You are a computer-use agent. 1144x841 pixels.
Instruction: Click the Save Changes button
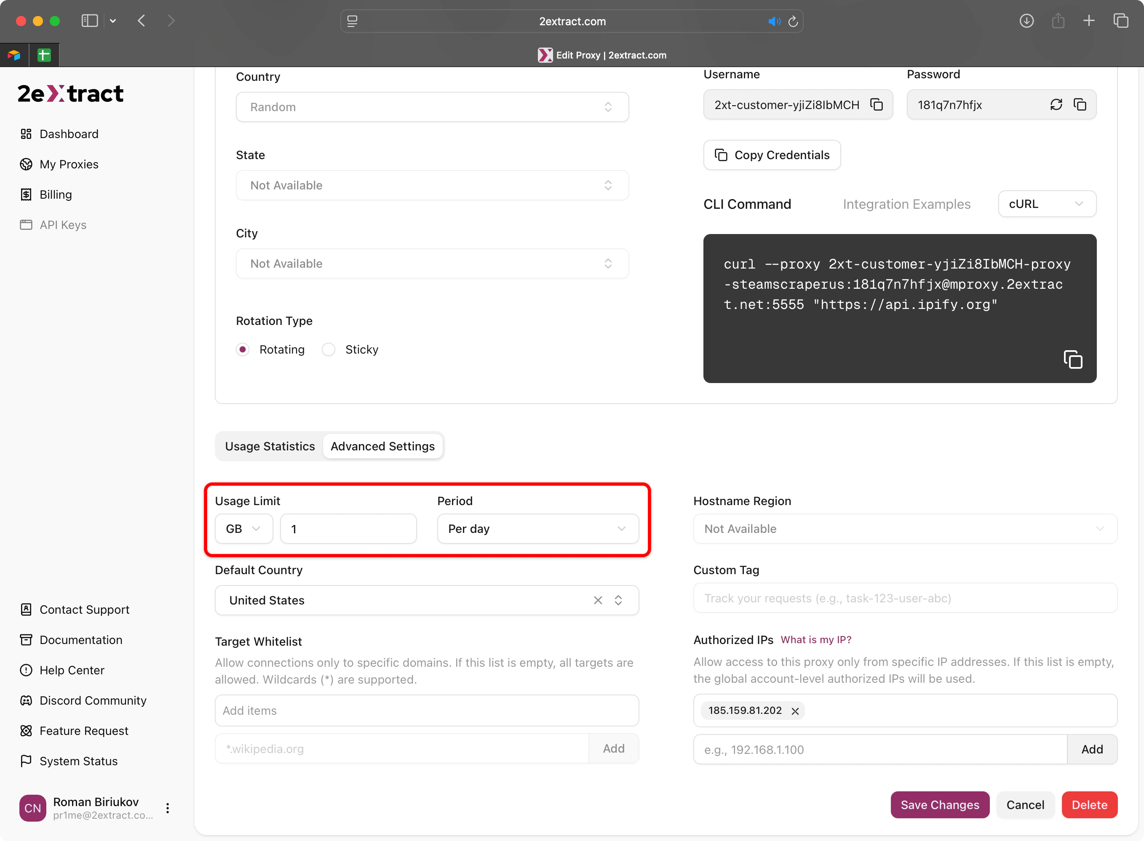pos(939,805)
